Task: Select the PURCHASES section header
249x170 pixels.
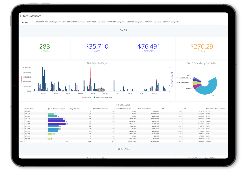Action: point(123,149)
